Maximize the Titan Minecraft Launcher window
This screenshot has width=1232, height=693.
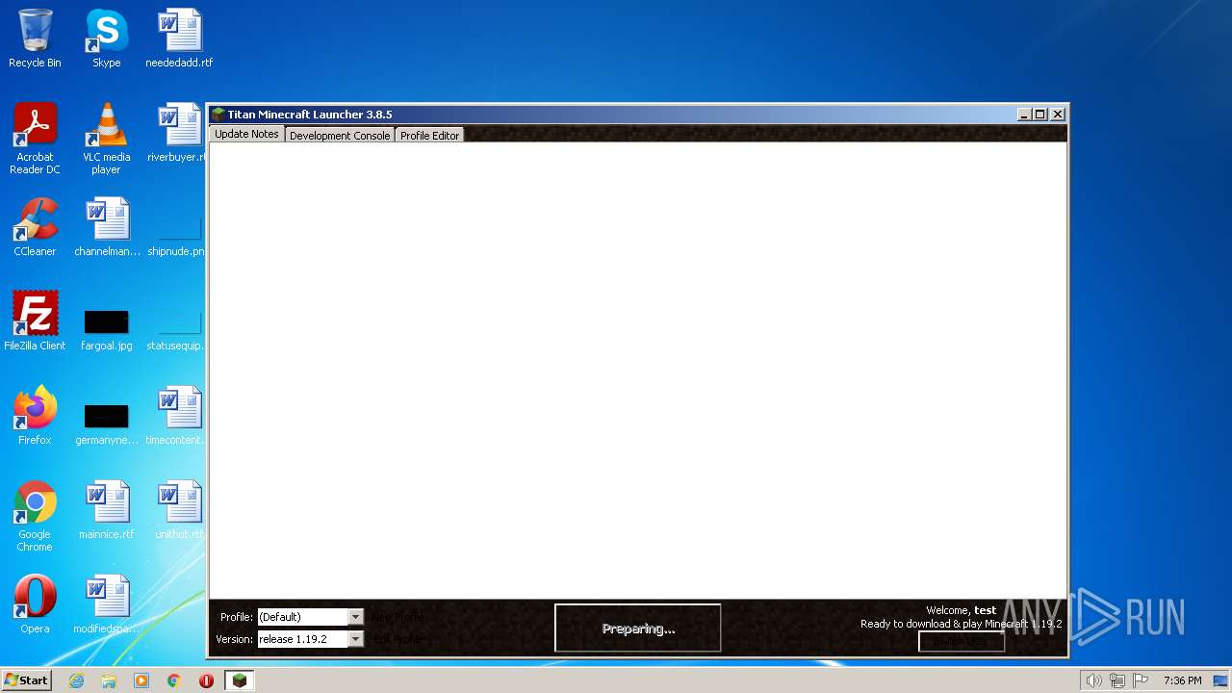pos(1040,115)
